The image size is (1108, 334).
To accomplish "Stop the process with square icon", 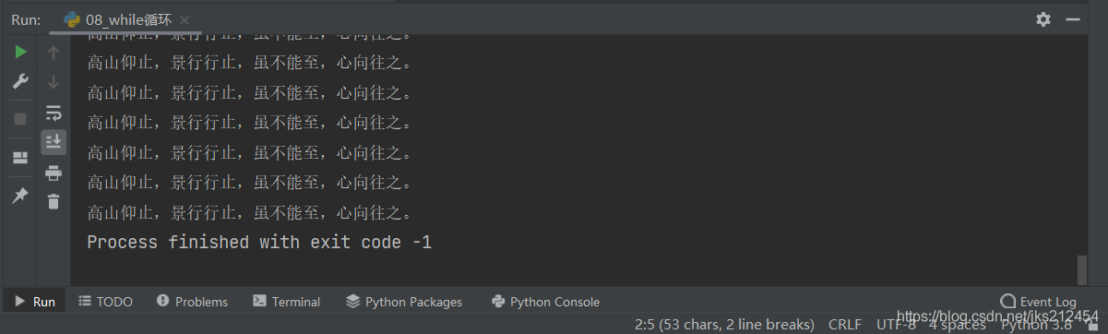I will pyautogui.click(x=20, y=119).
